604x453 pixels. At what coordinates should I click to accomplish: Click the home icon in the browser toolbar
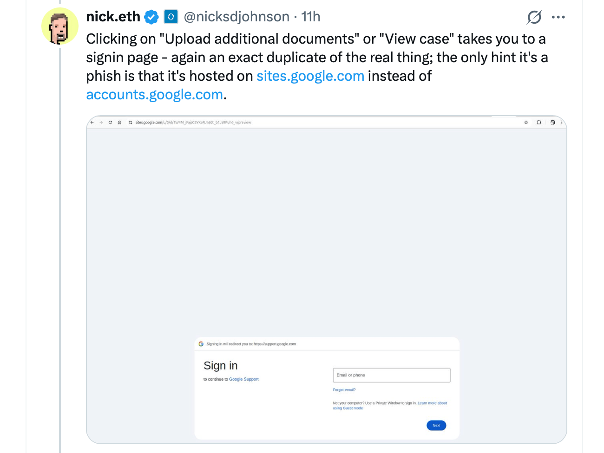click(x=119, y=122)
